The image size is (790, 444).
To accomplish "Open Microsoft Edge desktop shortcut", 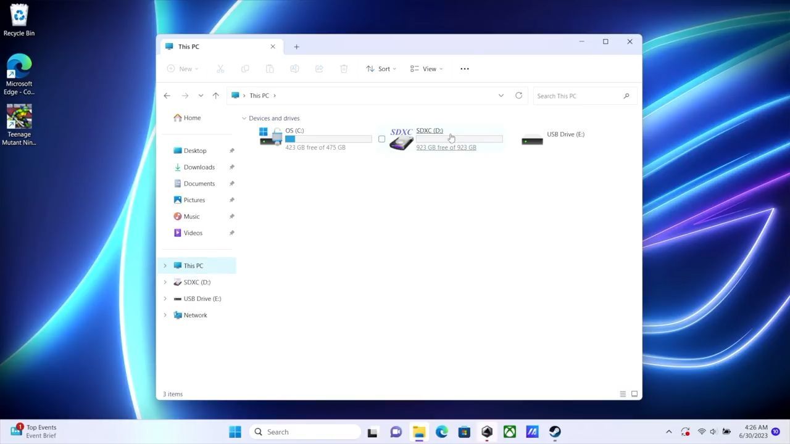I will pos(19,75).
